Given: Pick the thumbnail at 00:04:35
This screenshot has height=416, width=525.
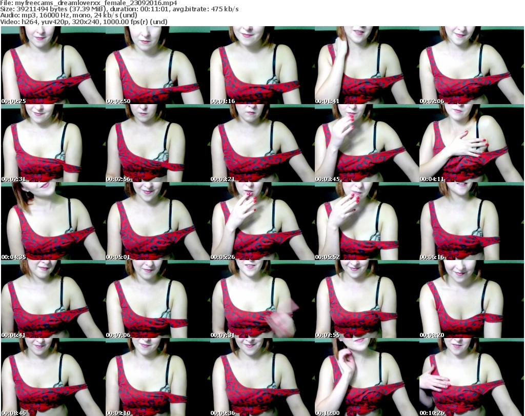Looking at the screenshot, I should point(53,222).
